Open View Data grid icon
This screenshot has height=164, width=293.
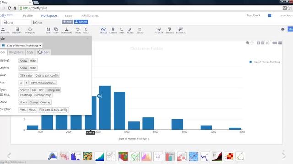click(x=17, y=31)
